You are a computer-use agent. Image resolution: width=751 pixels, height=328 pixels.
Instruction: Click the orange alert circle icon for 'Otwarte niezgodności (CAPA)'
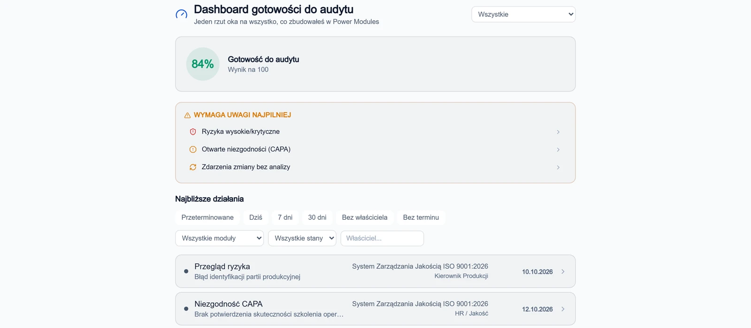tap(193, 149)
